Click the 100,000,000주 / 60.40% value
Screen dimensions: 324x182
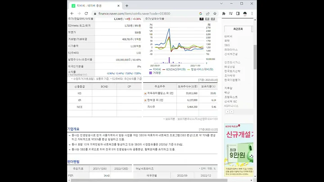[x=128, y=60]
